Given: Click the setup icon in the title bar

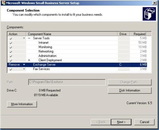Looking at the screenshot, I should 3,3.
